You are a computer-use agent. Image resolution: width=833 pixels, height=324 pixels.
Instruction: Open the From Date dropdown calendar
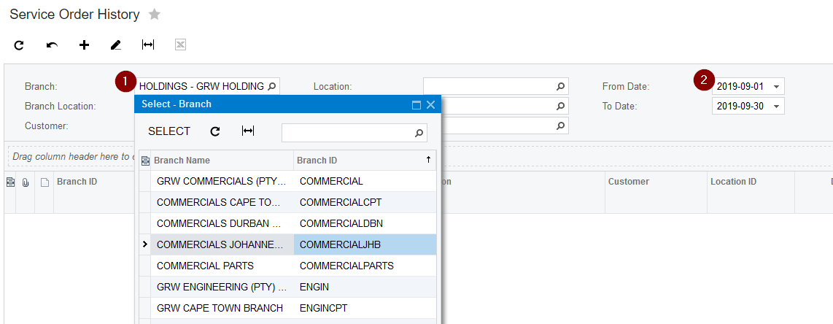(776, 86)
